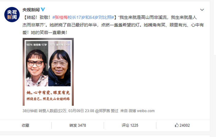
Task: Visit the @郑罗茜 user mention
Action: click(x=102, y=111)
